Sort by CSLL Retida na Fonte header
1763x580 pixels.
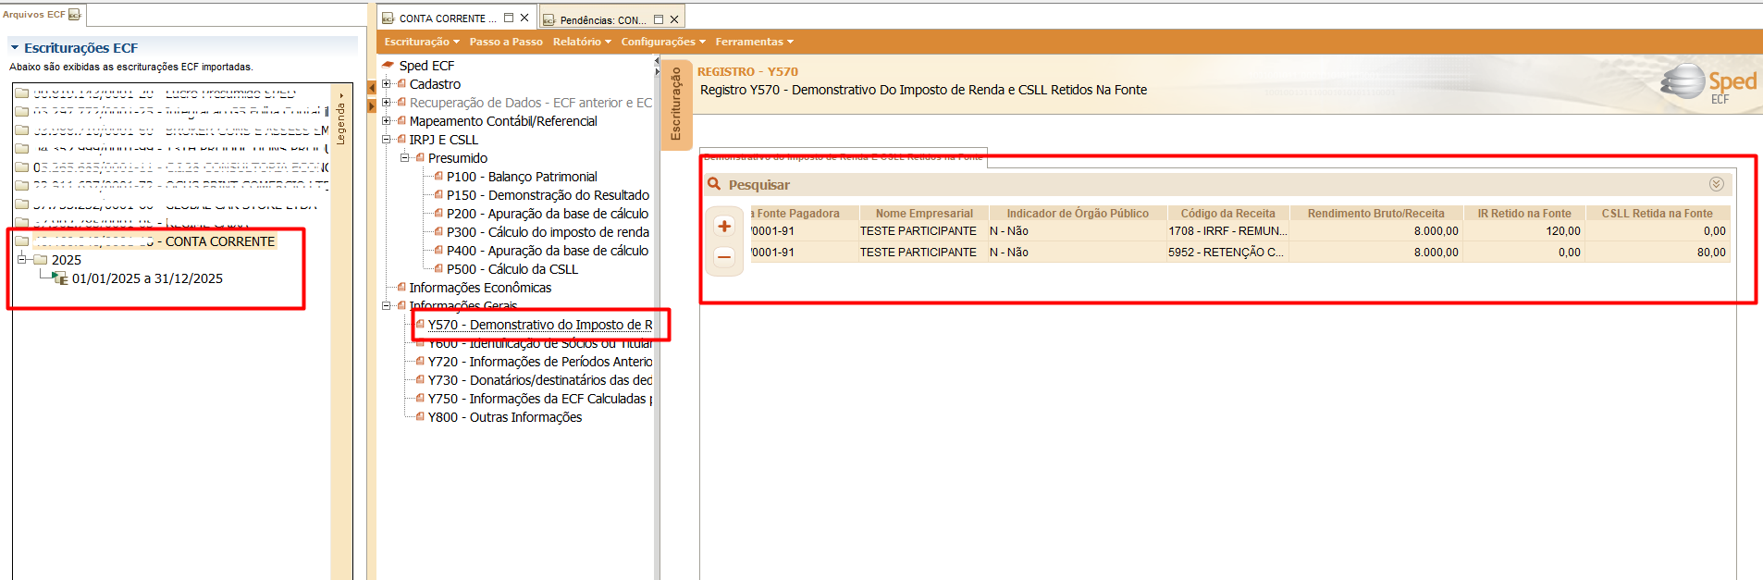point(1658,214)
